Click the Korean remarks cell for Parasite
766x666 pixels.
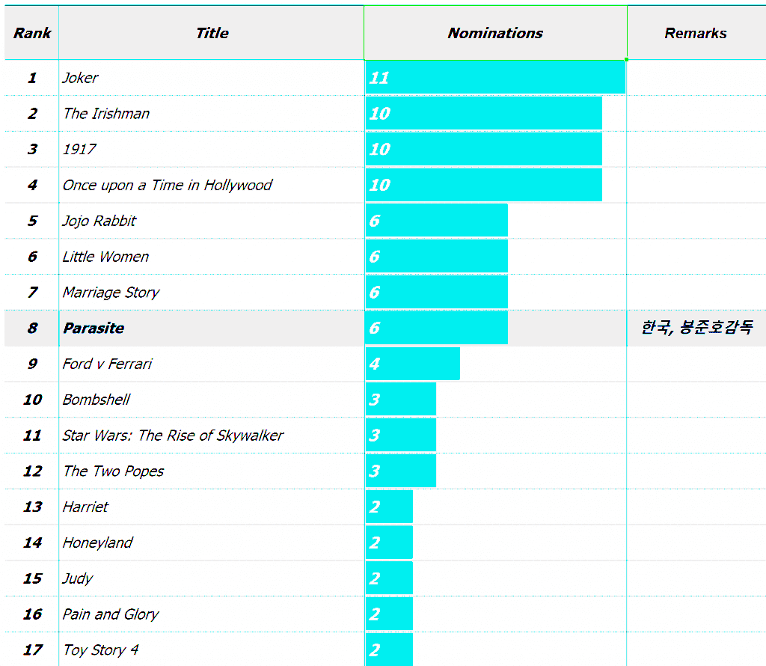point(696,328)
